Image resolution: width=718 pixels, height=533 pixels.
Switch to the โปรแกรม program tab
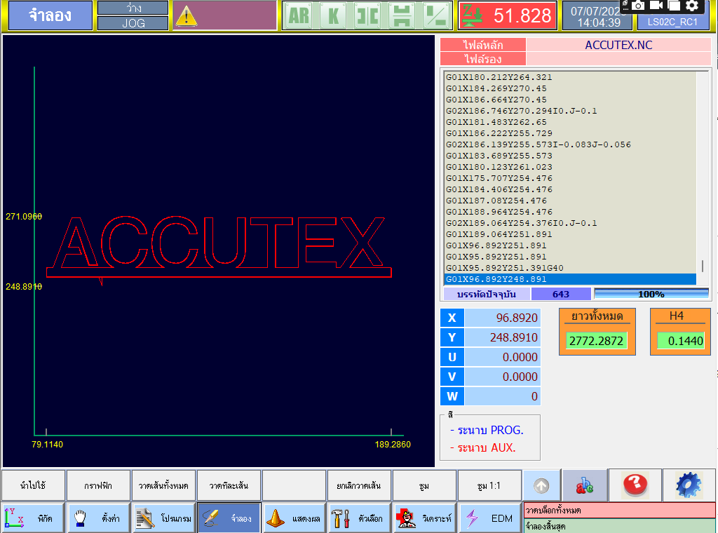pyautogui.click(x=163, y=518)
